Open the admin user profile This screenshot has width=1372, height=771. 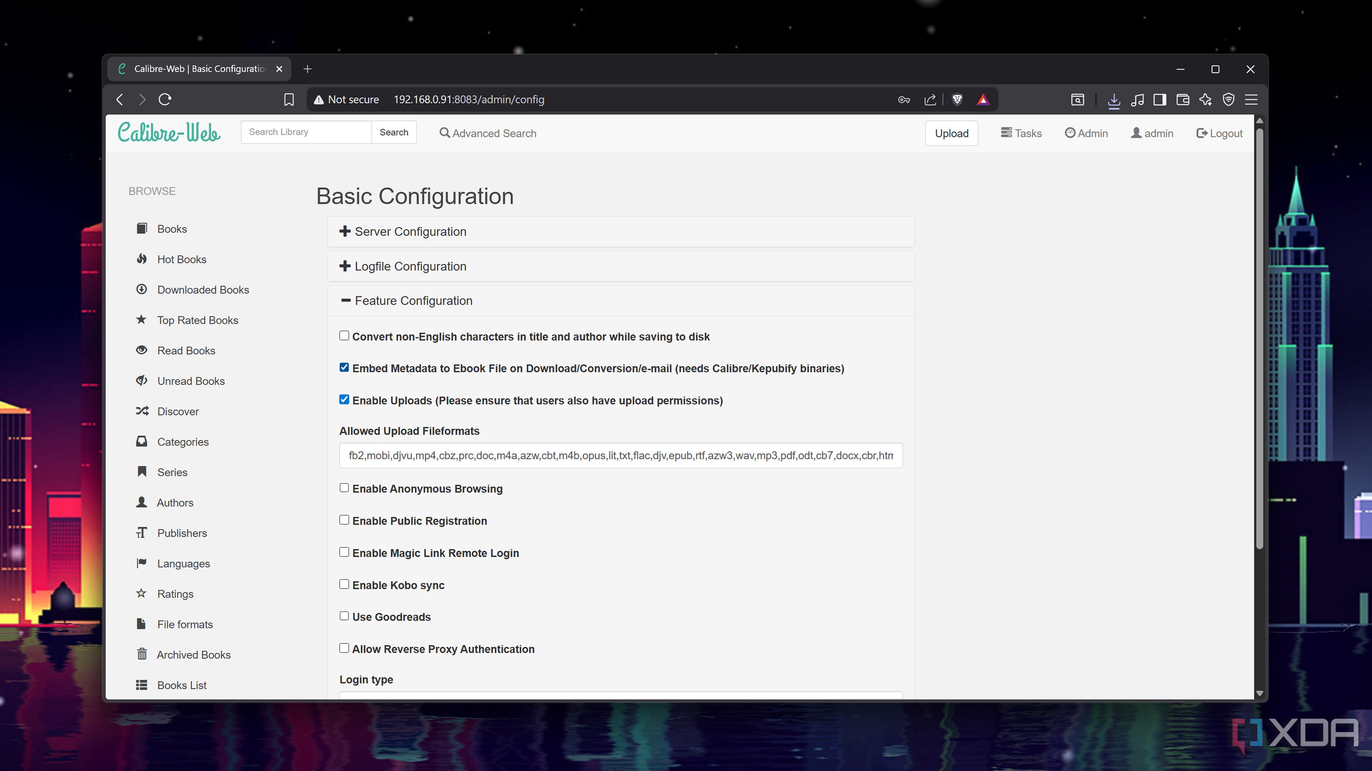tap(1152, 133)
